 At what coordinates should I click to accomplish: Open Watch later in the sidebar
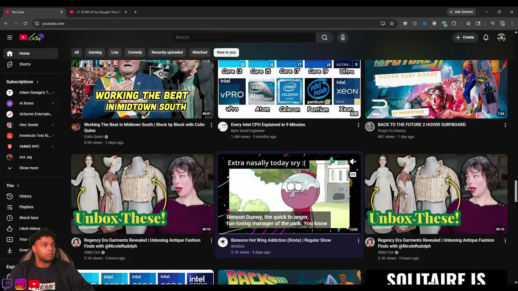[31, 218]
